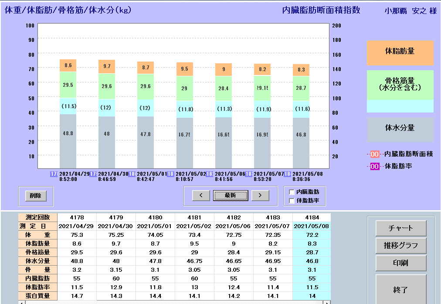Click the purple 体脂肪率 legend marker
This screenshot has height=304, width=441.
[x=374, y=166]
